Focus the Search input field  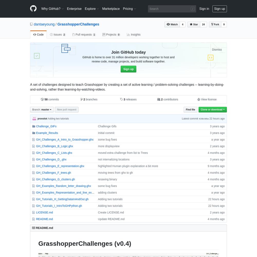coord(172,9)
